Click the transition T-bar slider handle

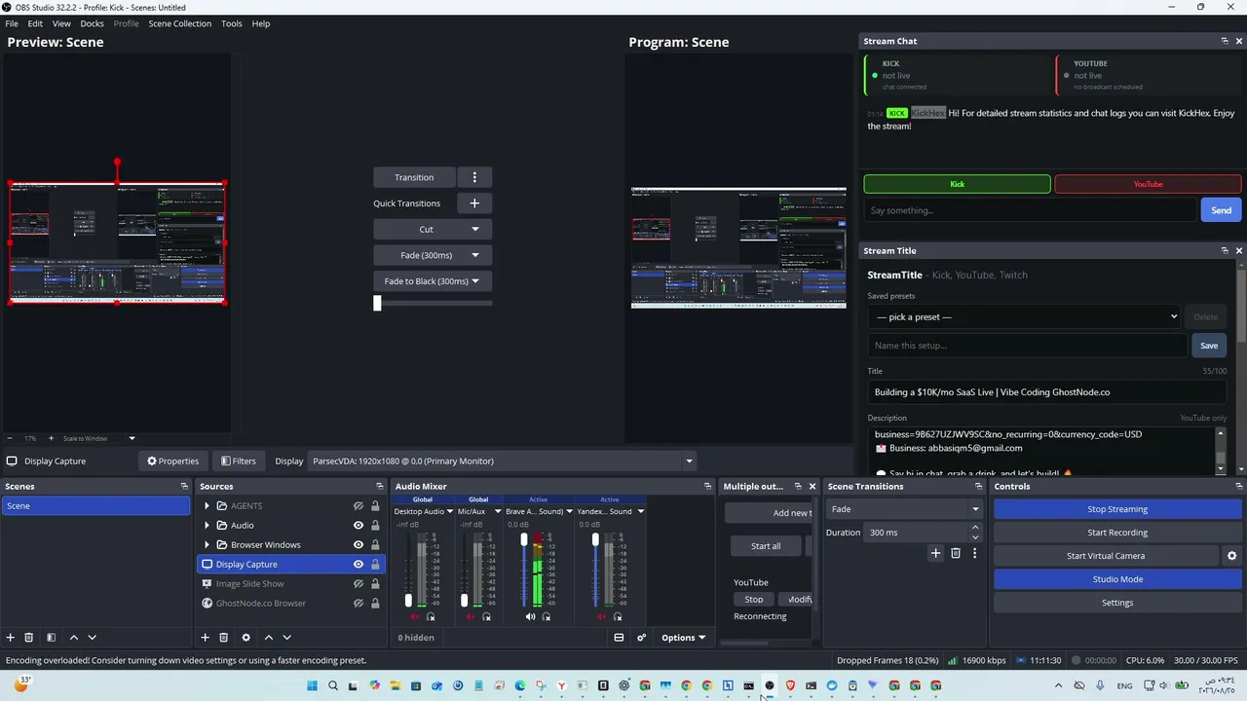tap(377, 303)
